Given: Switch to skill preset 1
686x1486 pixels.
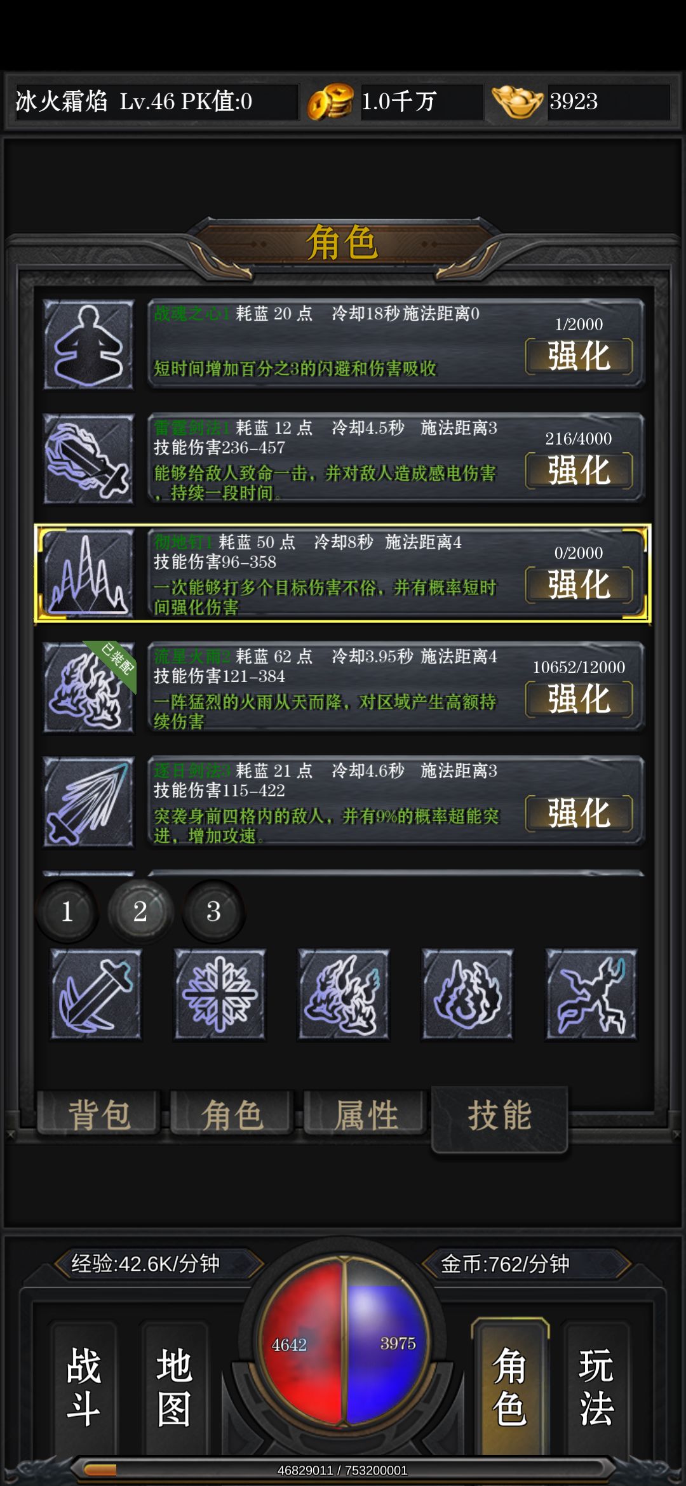Looking at the screenshot, I should [67, 912].
